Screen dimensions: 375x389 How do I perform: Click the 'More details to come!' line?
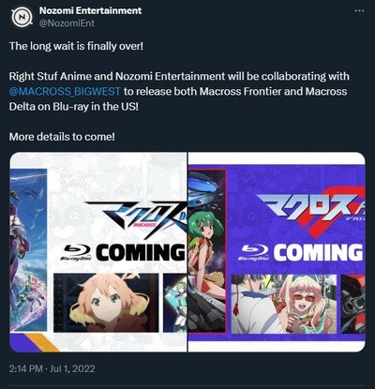[x=62, y=137]
